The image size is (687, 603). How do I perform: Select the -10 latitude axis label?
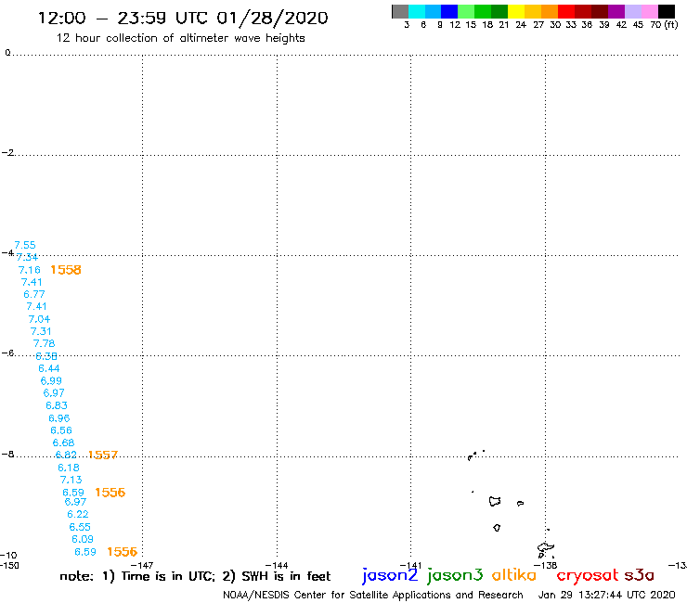8,556
